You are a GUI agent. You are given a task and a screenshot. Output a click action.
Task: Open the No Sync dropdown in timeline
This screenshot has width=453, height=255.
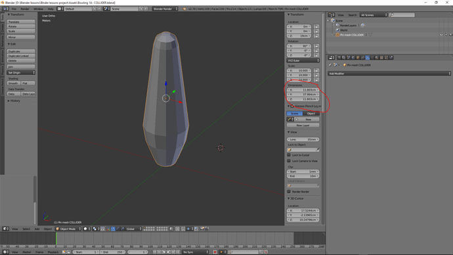tap(196, 252)
